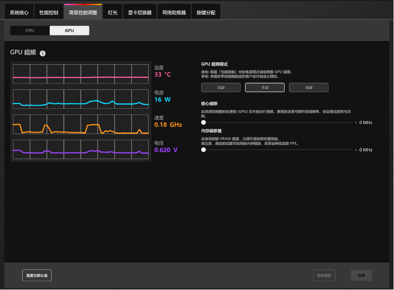Click the info icon beside GPU 超频
394x290 pixels.
pos(43,53)
